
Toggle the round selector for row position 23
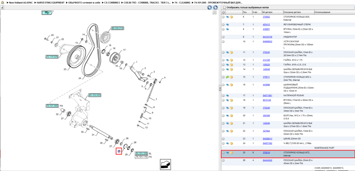223,139
